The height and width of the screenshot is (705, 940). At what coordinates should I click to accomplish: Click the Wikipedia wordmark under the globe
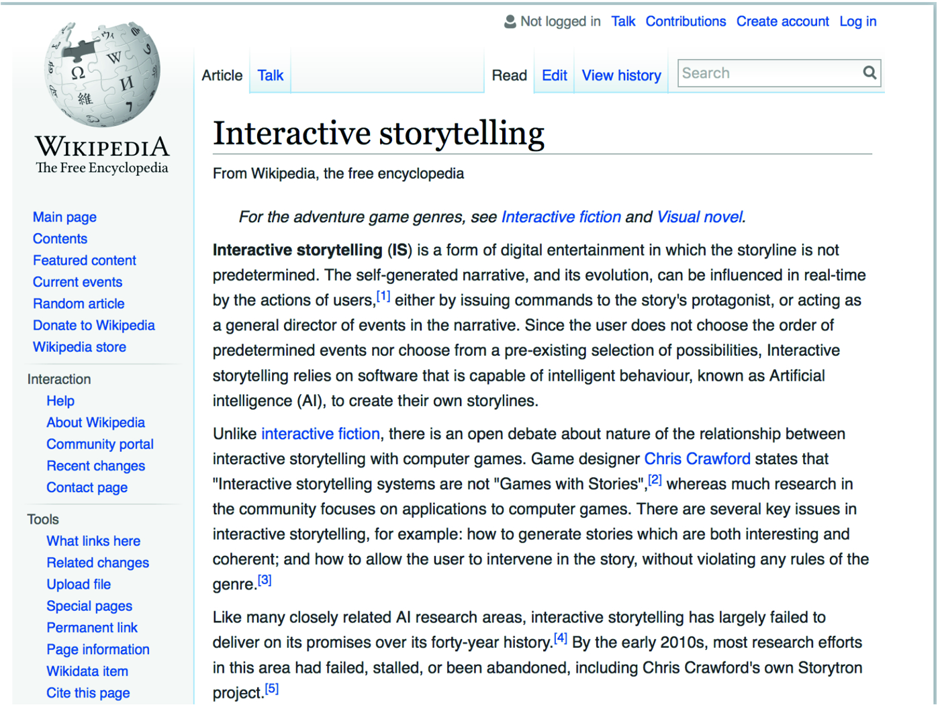coord(102,146)
